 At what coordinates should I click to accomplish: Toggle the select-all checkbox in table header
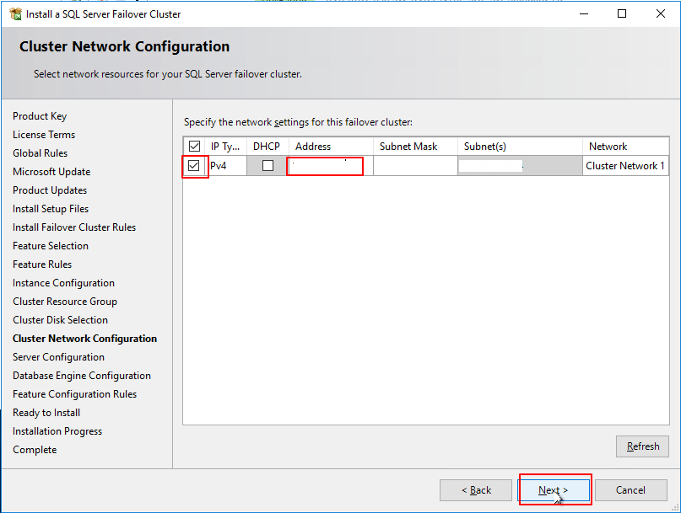tap(194, 146)
